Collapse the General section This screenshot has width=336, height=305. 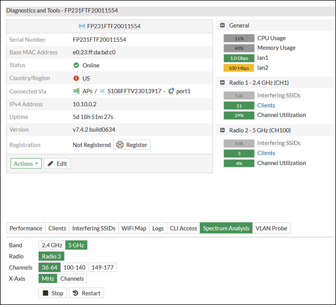[222, 26]
